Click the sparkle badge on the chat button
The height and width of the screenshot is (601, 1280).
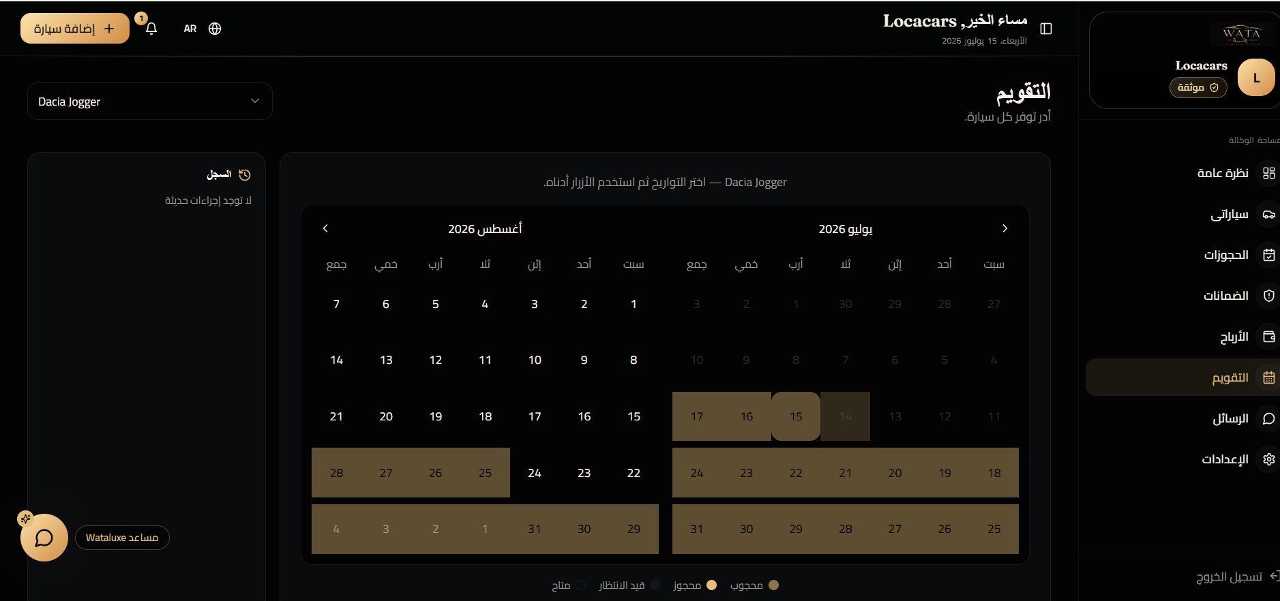click(25, 519)
